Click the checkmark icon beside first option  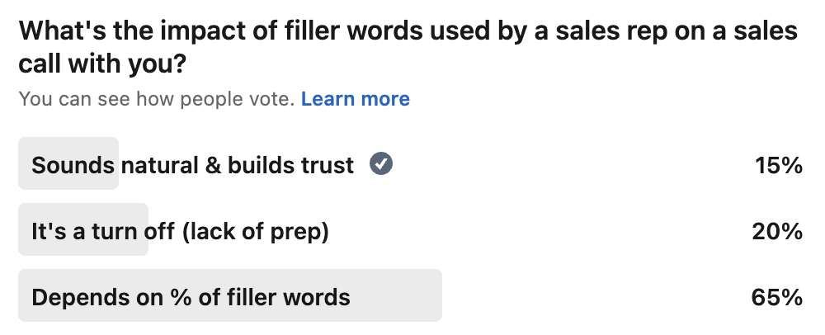pos(381,163)
